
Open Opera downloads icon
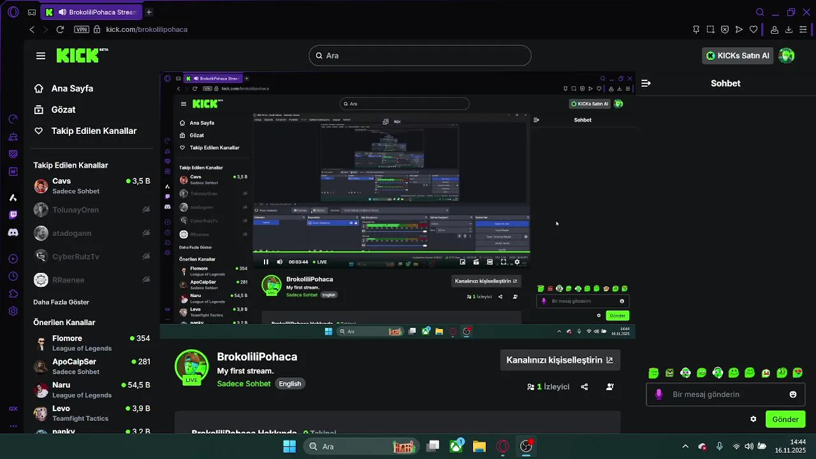coord(789,29)
